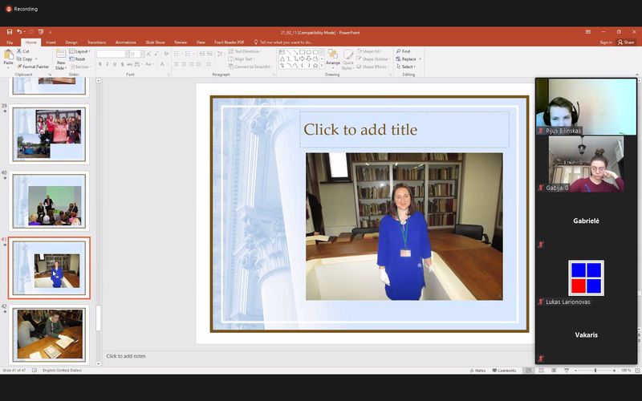Select slide 42 thumbnail

50,333
